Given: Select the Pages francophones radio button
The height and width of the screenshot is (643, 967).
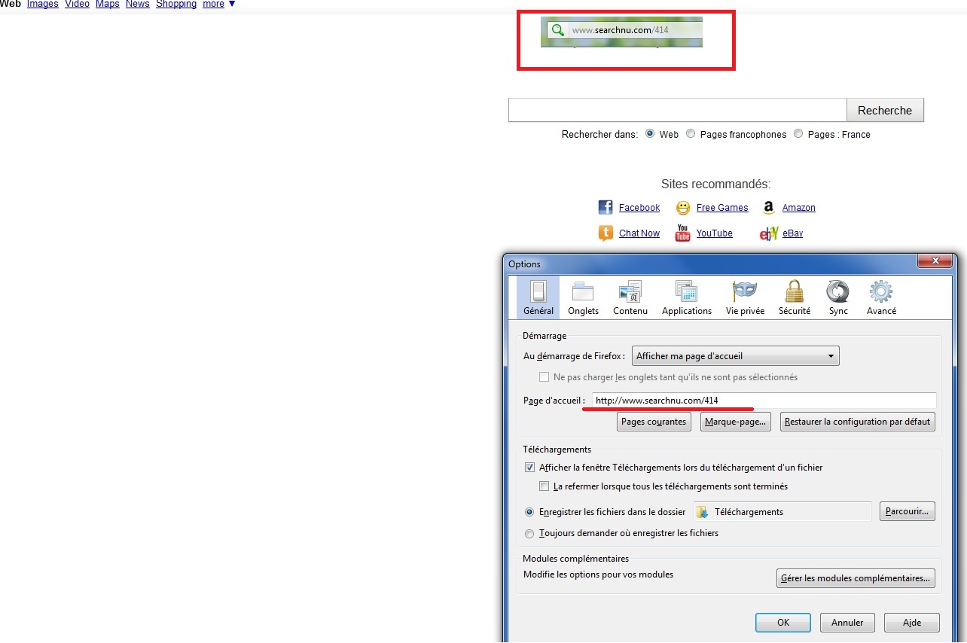Looking at the screenshot, I should pos(691,134).
